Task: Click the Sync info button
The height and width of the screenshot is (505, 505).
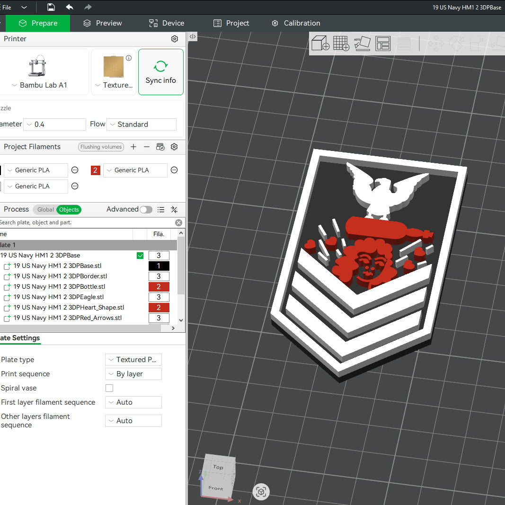Action: (x=161, y=72)
